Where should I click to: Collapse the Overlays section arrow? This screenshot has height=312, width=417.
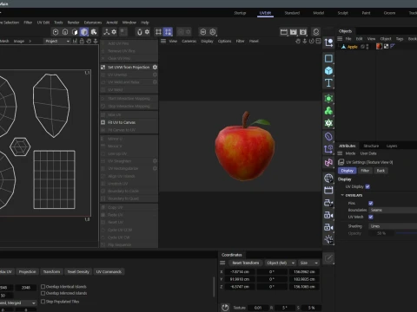(342, 195)
